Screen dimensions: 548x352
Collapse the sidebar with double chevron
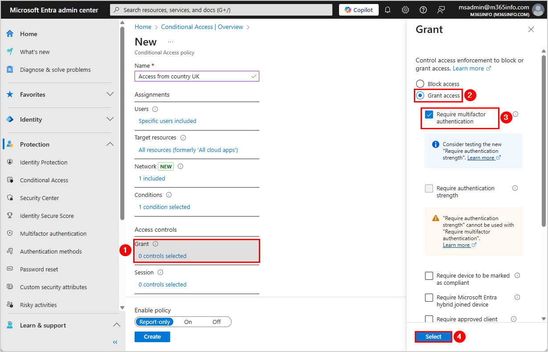[x=115, y=342]
